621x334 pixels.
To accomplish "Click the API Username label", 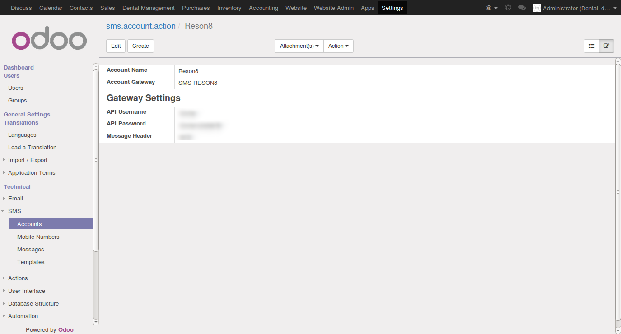I will coord(126,112).
